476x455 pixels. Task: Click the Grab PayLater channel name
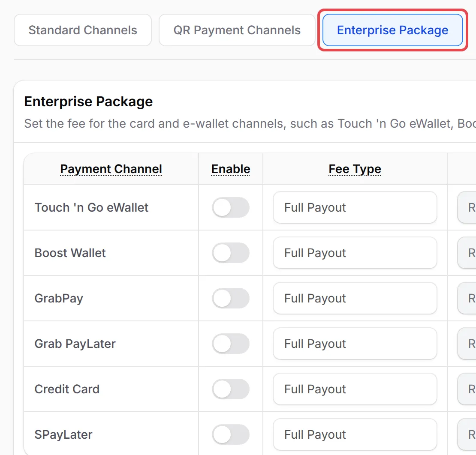75,344
